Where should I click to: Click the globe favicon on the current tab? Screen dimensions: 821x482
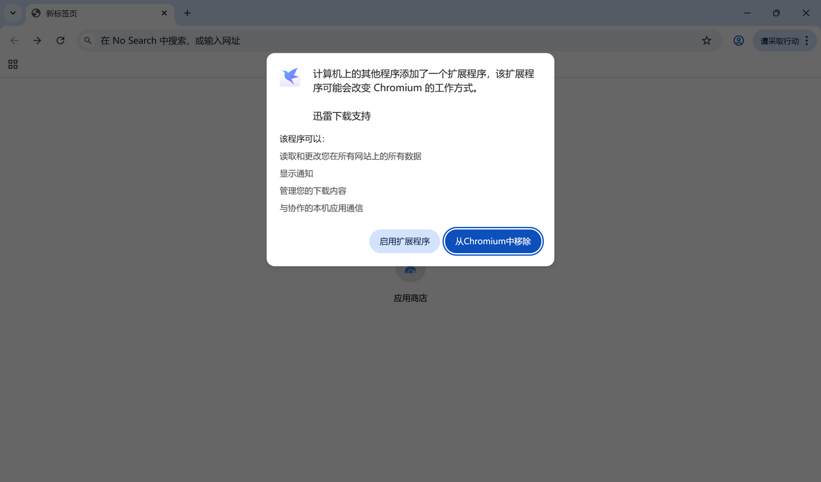pos(37,13)
